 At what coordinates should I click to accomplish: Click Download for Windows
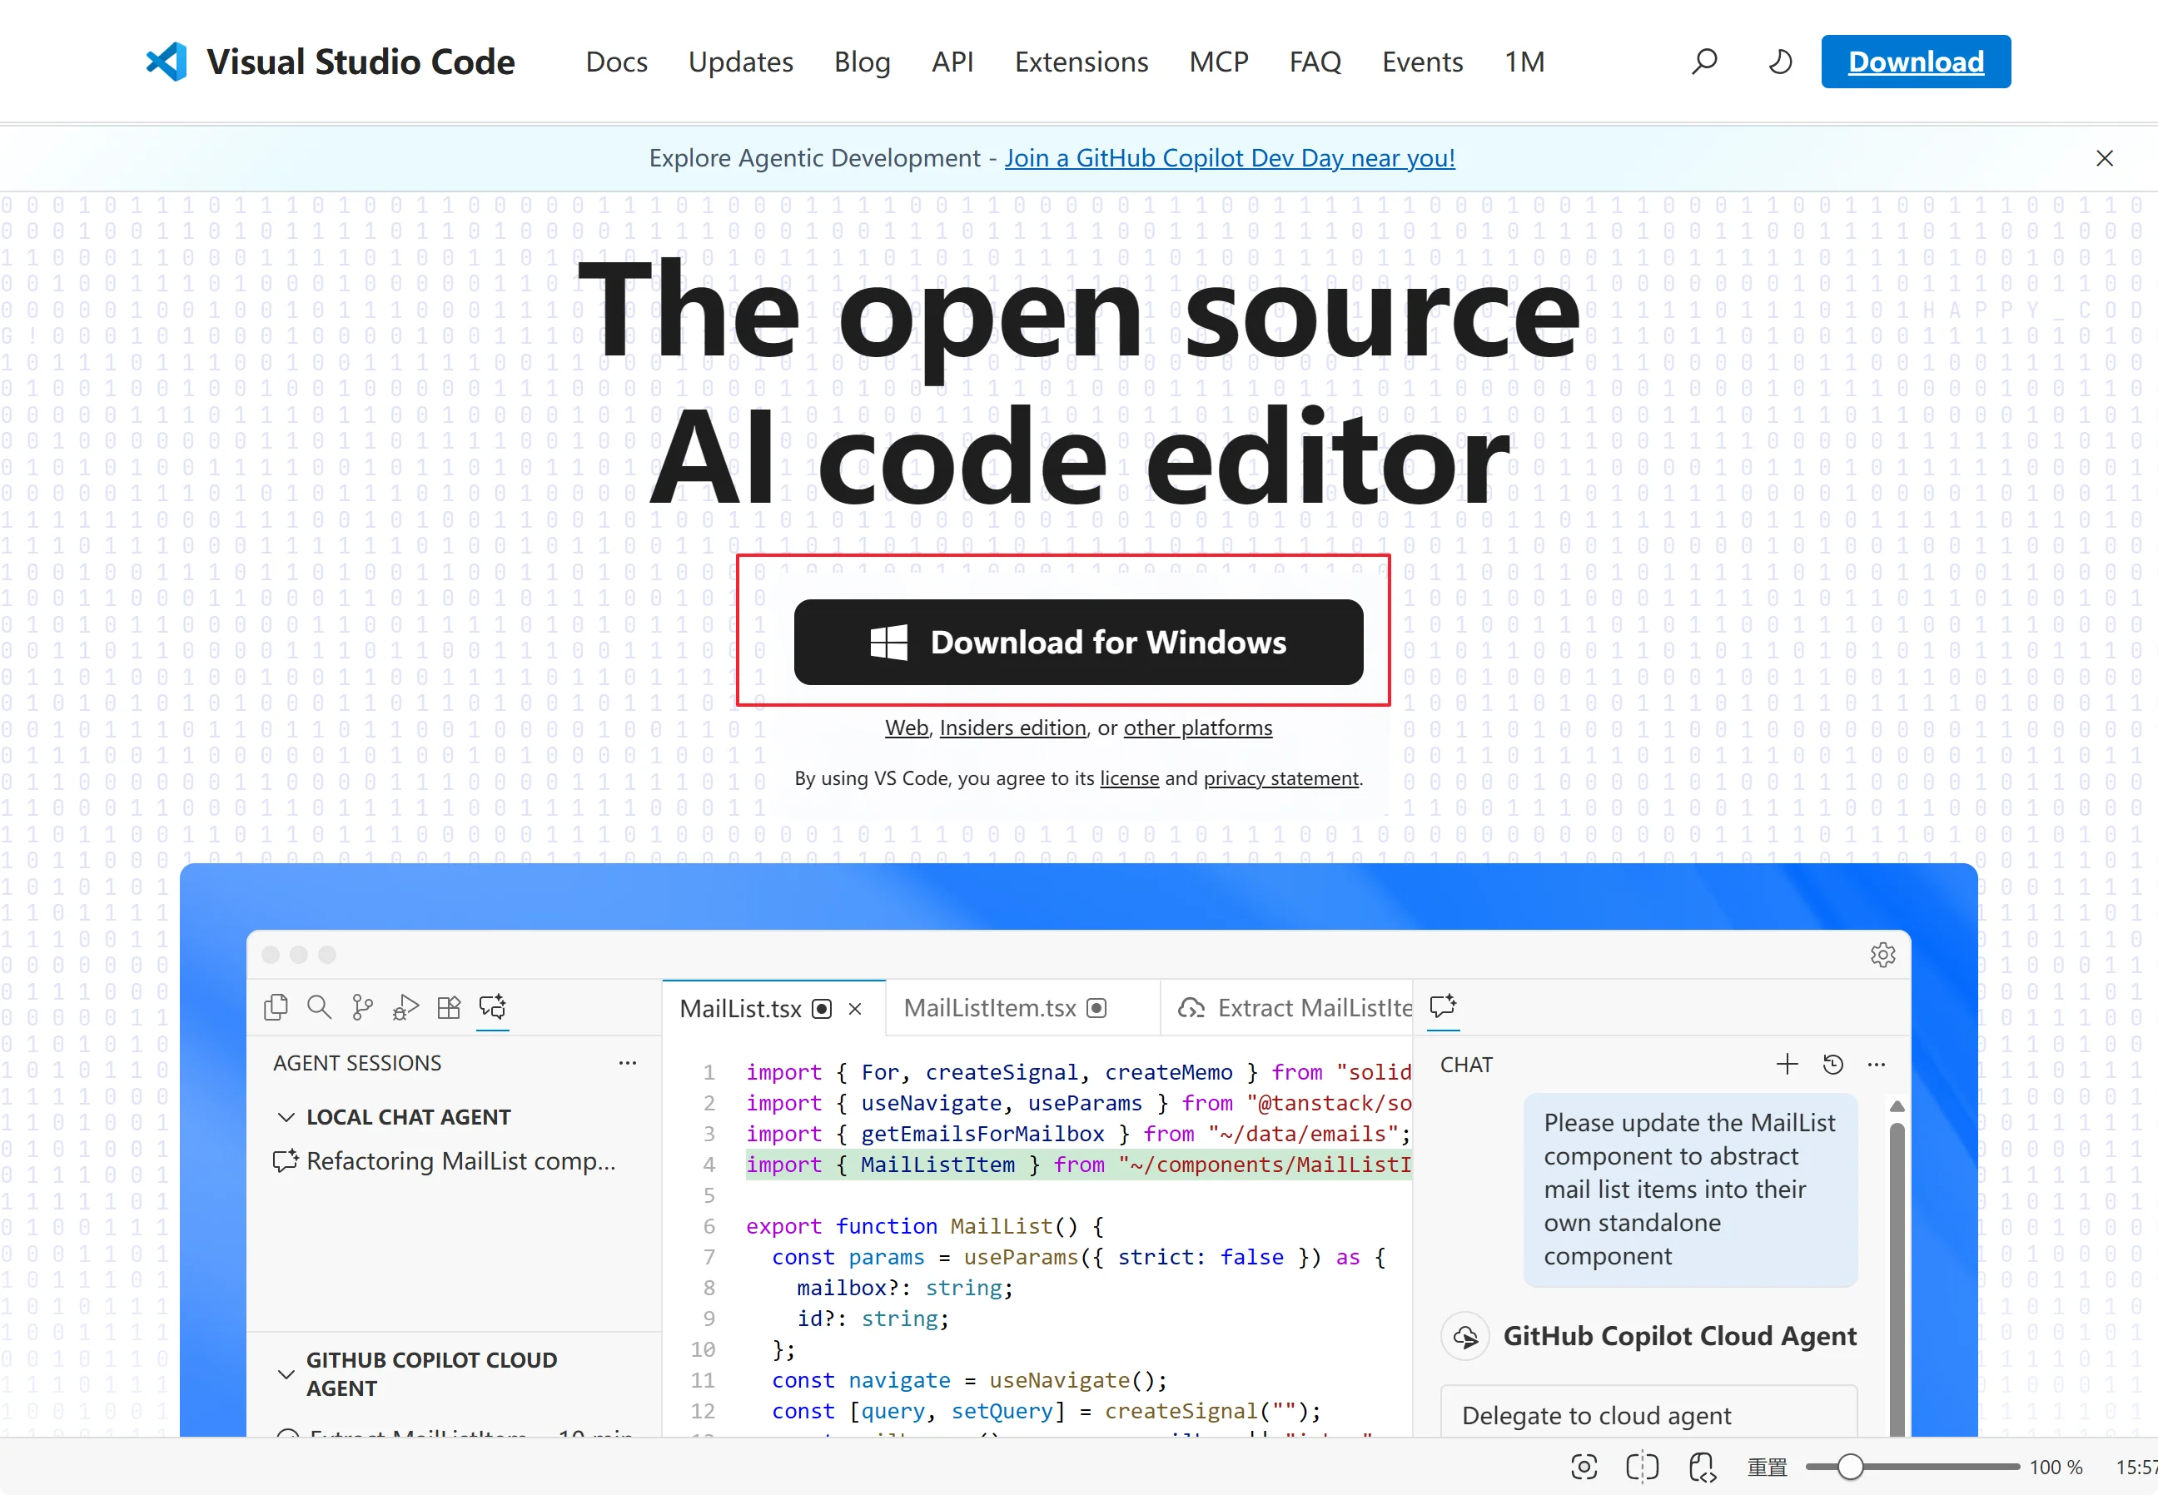coord(1078,643)
